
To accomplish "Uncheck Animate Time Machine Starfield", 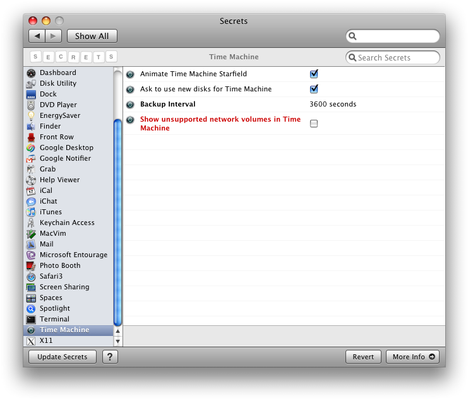I will click(x=314, y=74).
